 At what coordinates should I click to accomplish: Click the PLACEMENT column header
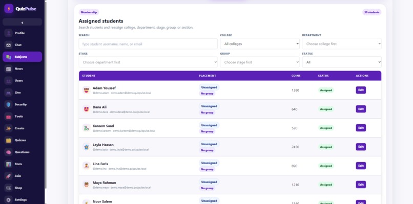point(208,76)
